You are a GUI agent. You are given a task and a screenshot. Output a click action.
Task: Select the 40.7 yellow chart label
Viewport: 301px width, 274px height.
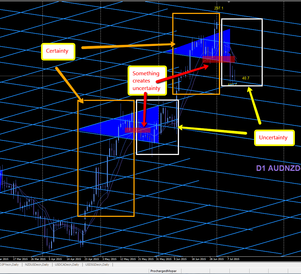pos(245,78)
